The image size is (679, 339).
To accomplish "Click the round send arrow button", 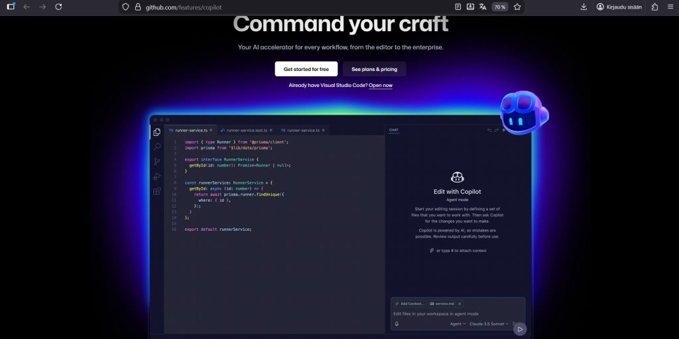I will pyautogui.click(x=520, y=329).
